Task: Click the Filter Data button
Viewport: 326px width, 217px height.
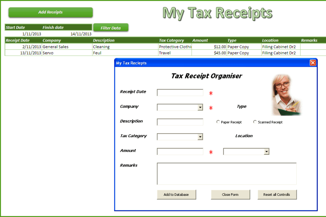Action: pos(111,28)
